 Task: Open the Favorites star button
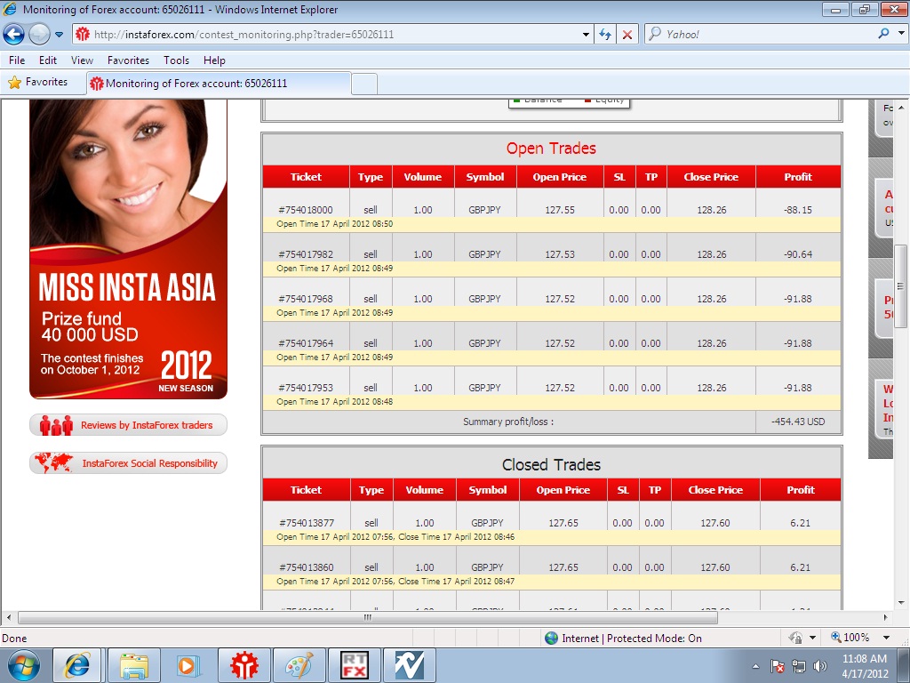coord(38,83)
